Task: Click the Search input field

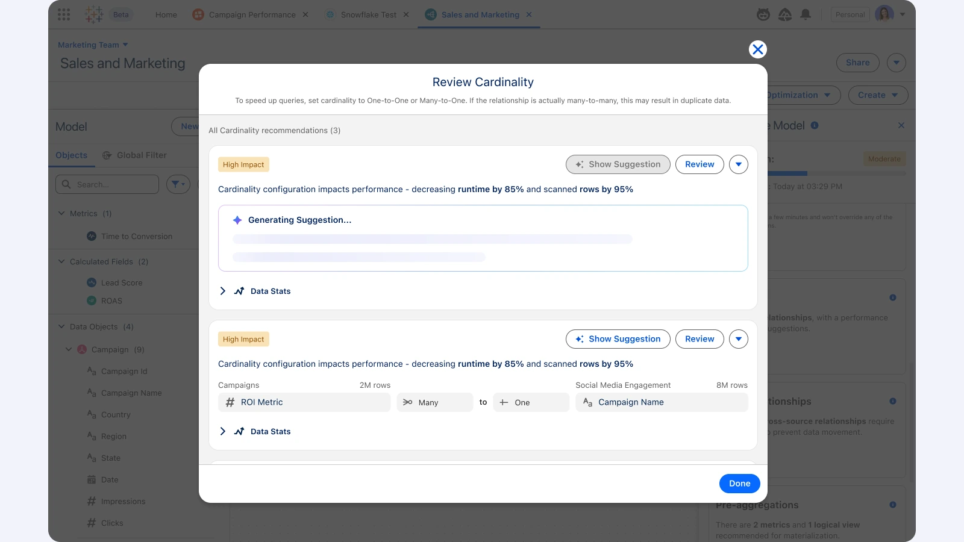Action: tap(107, 184)
